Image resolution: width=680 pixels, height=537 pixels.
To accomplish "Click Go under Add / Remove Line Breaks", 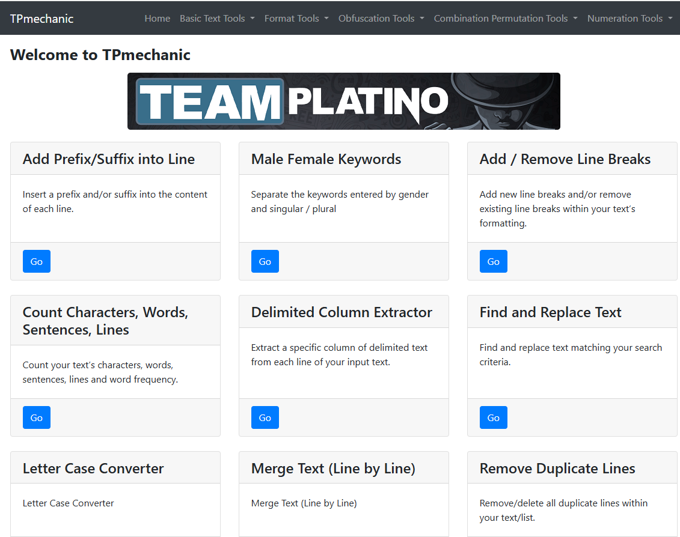I will coord(494,261).
